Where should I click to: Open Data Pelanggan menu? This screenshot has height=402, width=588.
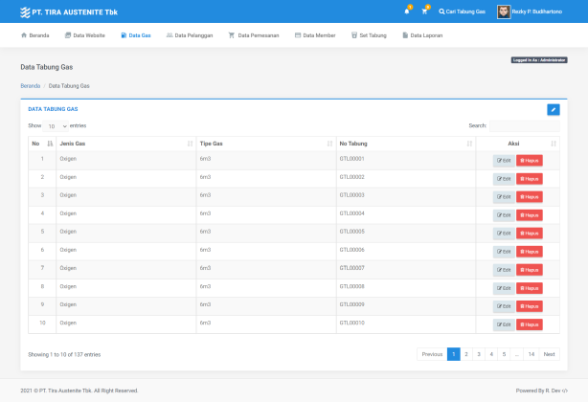click(192, 35)
